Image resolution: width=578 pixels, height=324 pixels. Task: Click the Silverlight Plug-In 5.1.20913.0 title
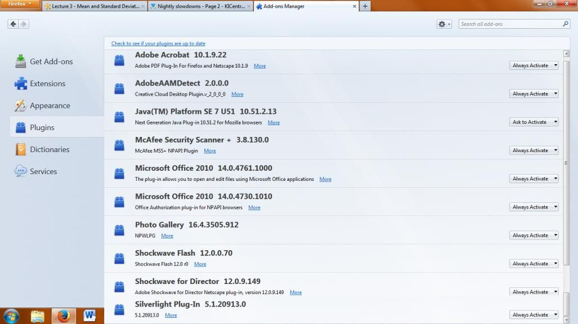190,304
